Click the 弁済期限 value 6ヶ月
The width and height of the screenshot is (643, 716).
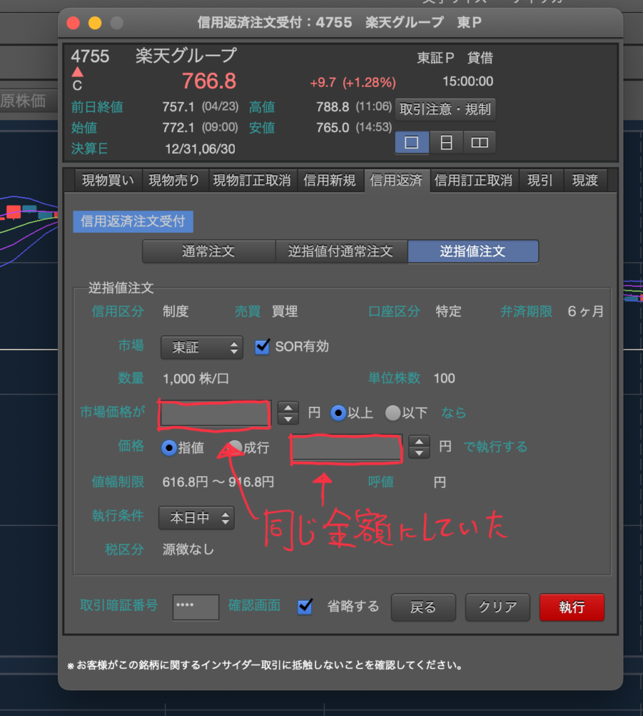(586, 311)
